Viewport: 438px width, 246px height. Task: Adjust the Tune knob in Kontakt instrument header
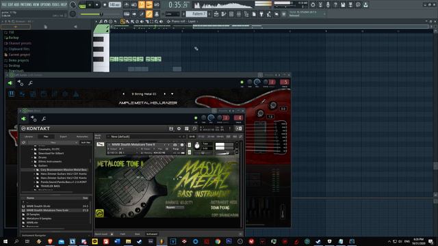pyautogui.click(x=197, y=146)
